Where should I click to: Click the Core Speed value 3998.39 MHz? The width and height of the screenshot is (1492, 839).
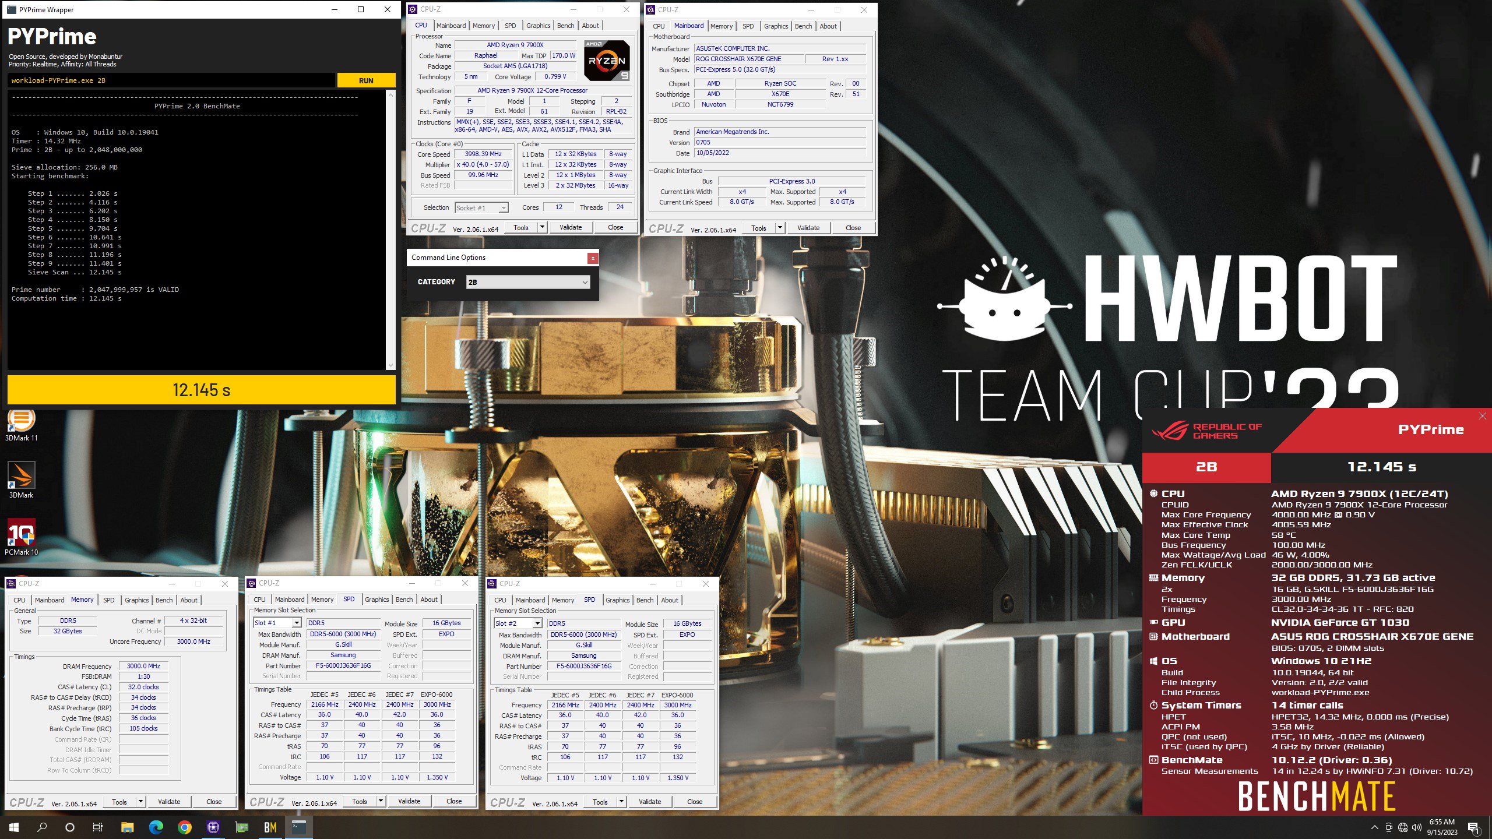click(483, 154)
